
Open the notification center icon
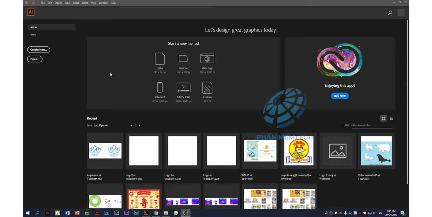tap(403, 213)
